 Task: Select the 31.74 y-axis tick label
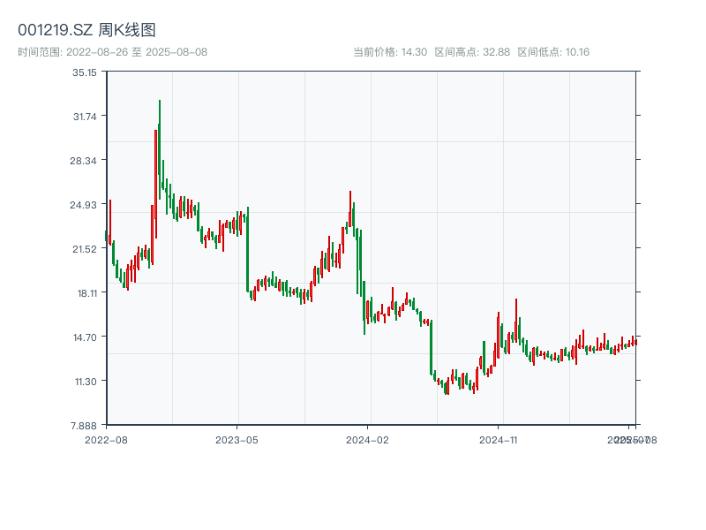point(85,117)
